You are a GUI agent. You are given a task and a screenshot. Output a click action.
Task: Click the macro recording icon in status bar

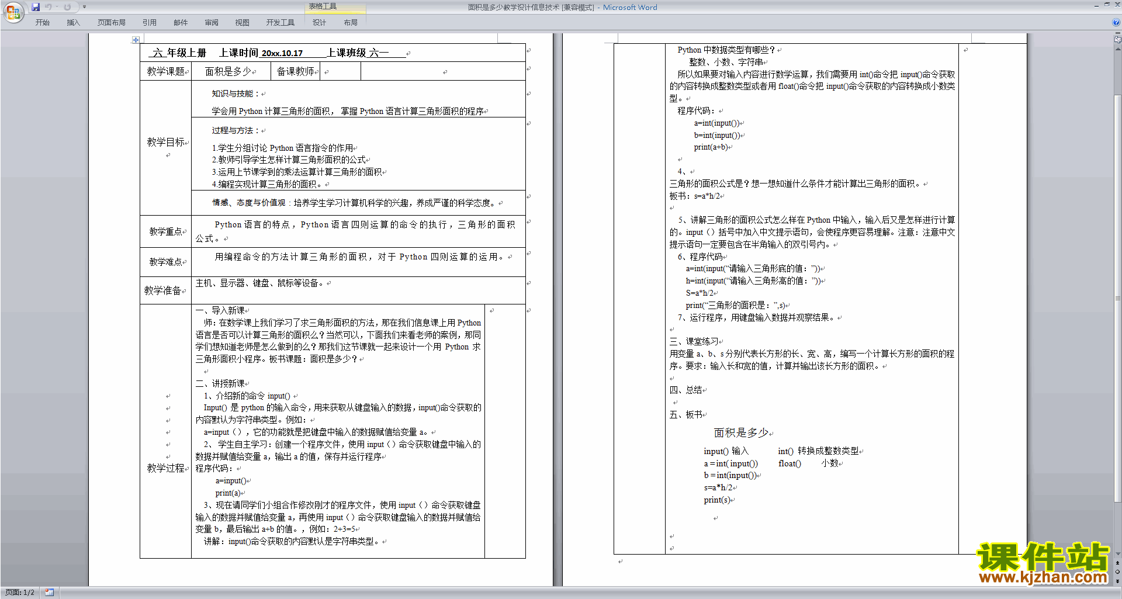pos(50,593)
